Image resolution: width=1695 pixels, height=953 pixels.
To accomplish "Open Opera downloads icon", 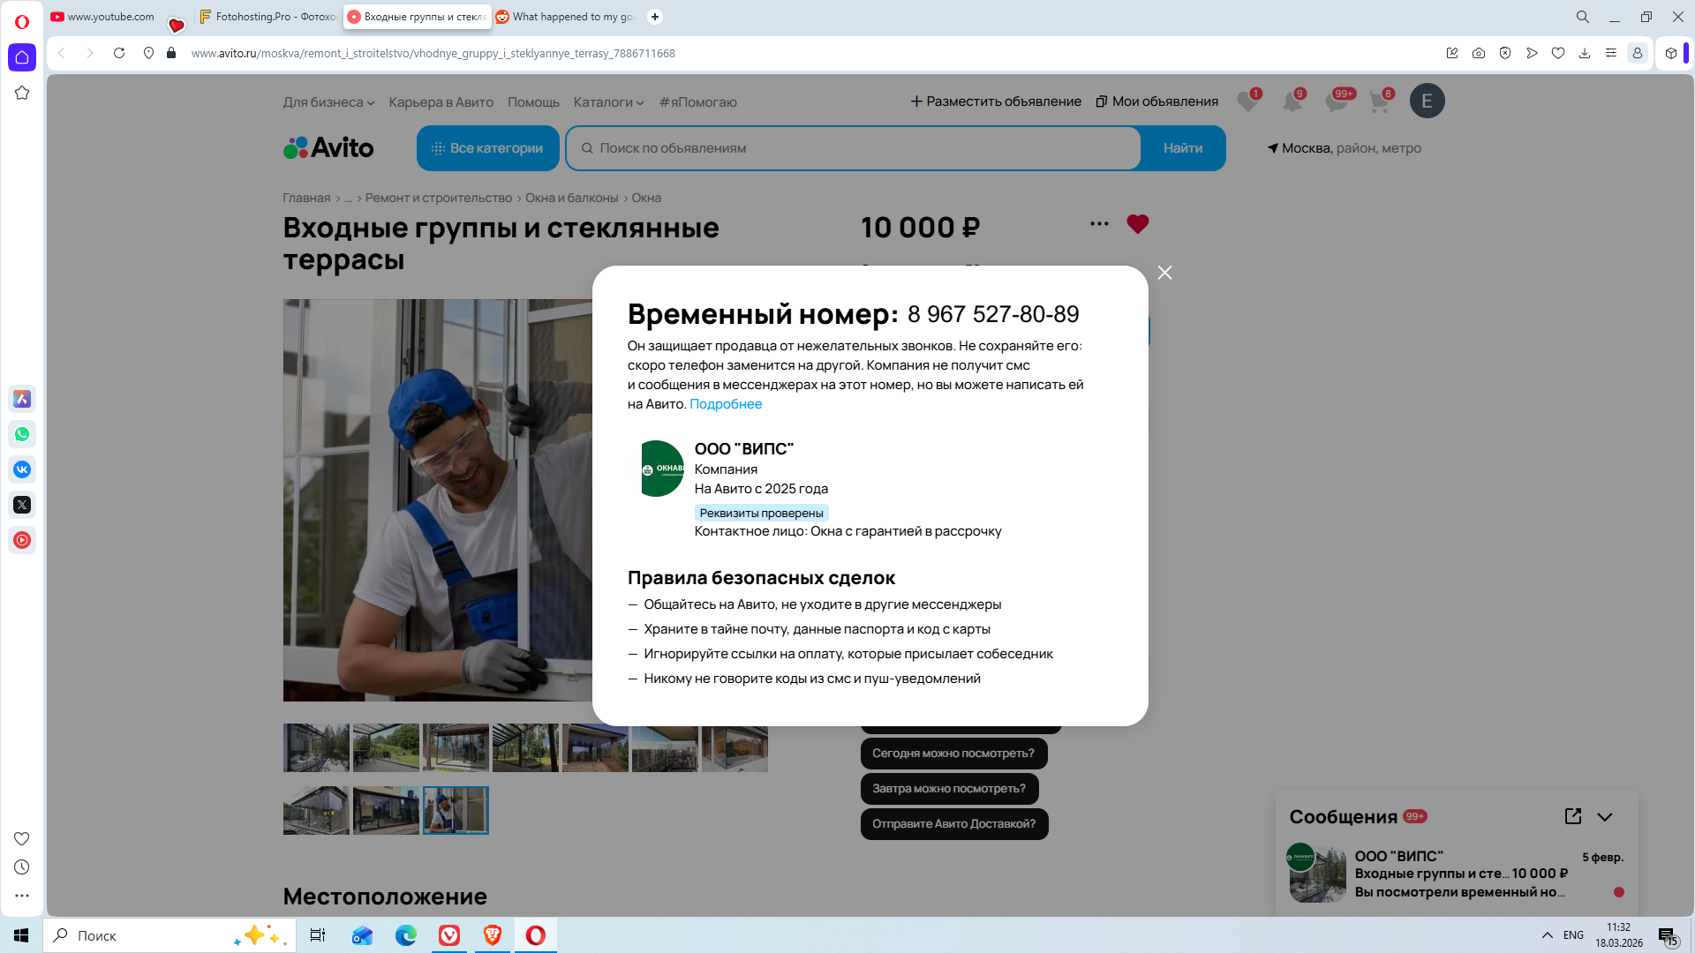I will coord(1585,53).
